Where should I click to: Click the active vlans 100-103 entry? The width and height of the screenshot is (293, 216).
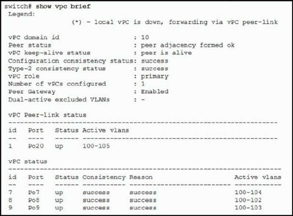tap(248, 208)
